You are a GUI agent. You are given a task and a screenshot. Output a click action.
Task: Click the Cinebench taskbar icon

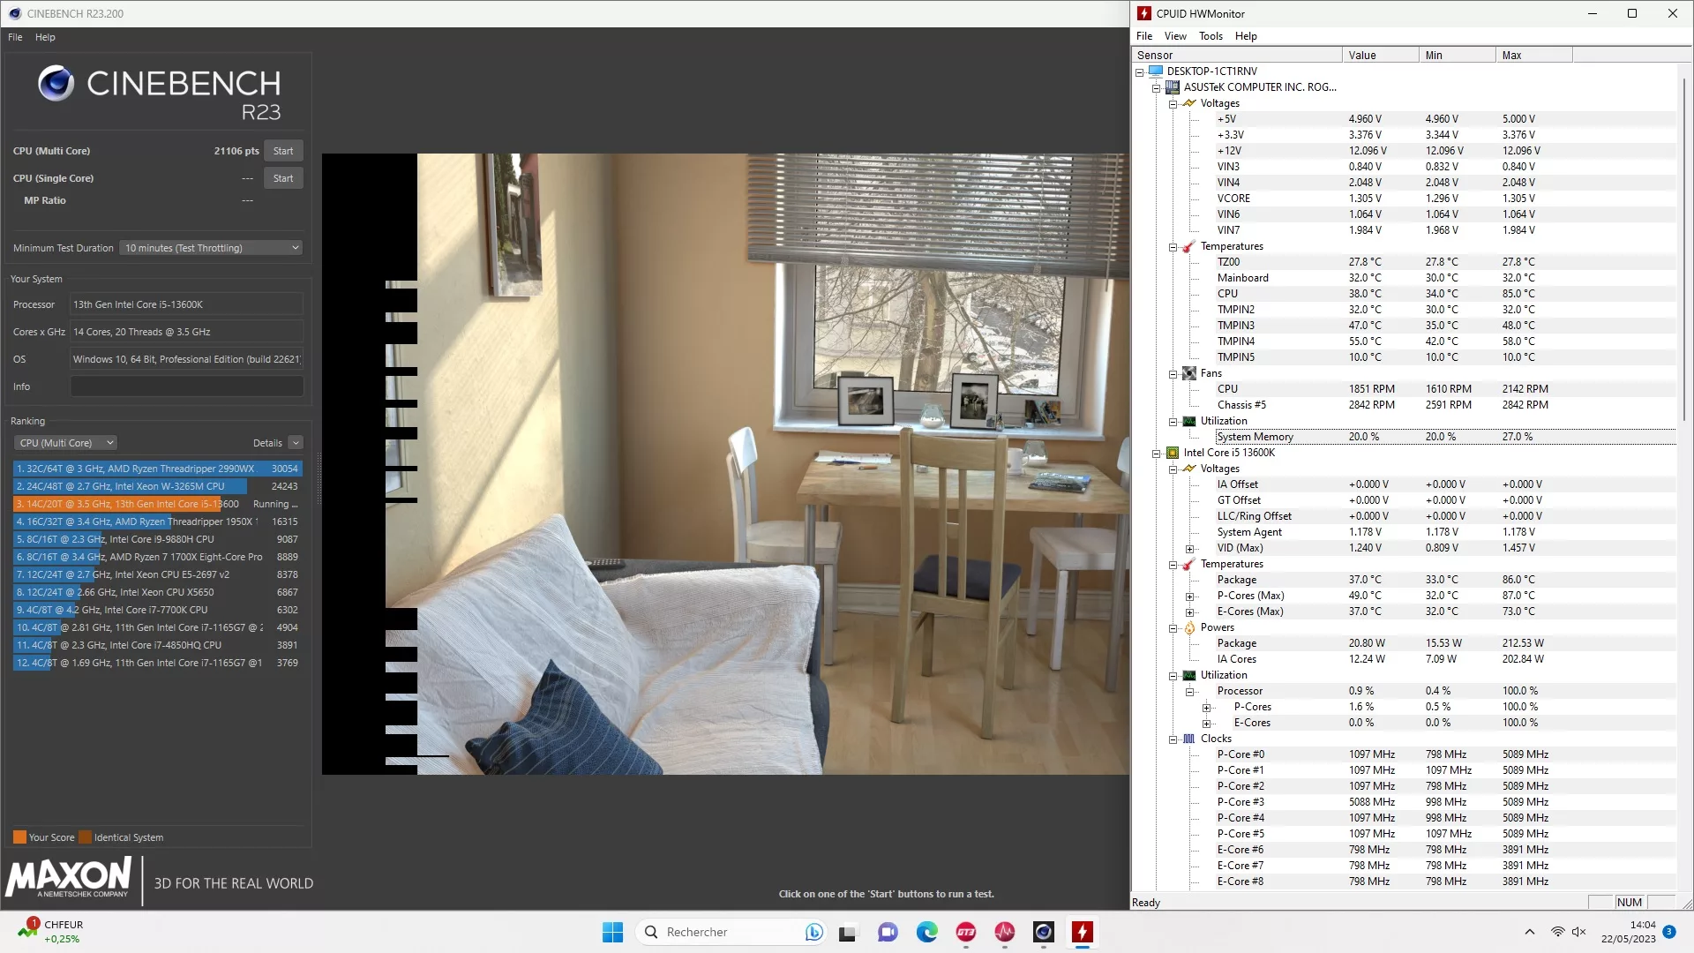coord(1044,932)
